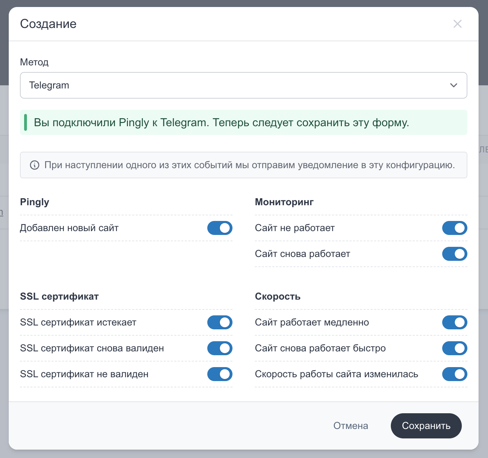Viewport: 488px width, 458px height.
Task: Click the "Скорость" section heading
Action: pos(278,296)
